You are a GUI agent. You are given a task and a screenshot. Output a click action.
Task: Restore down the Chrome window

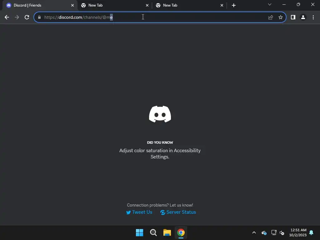(298, 4)
